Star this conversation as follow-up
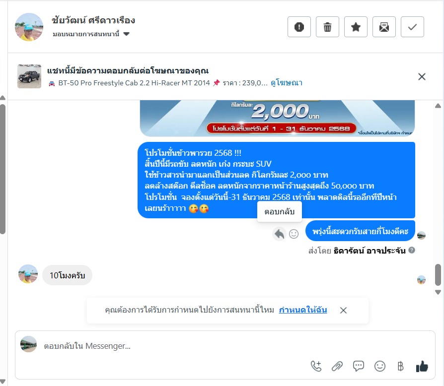 [356, 27]
